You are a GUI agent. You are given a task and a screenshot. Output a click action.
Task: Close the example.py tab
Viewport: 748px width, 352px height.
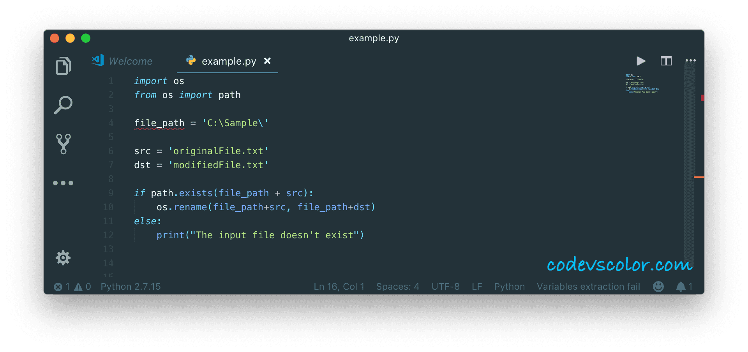point(267,61)
